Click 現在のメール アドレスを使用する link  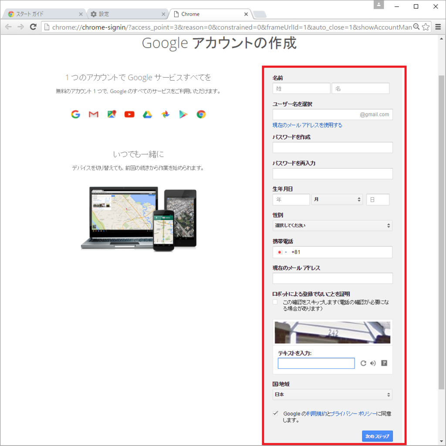307,125
